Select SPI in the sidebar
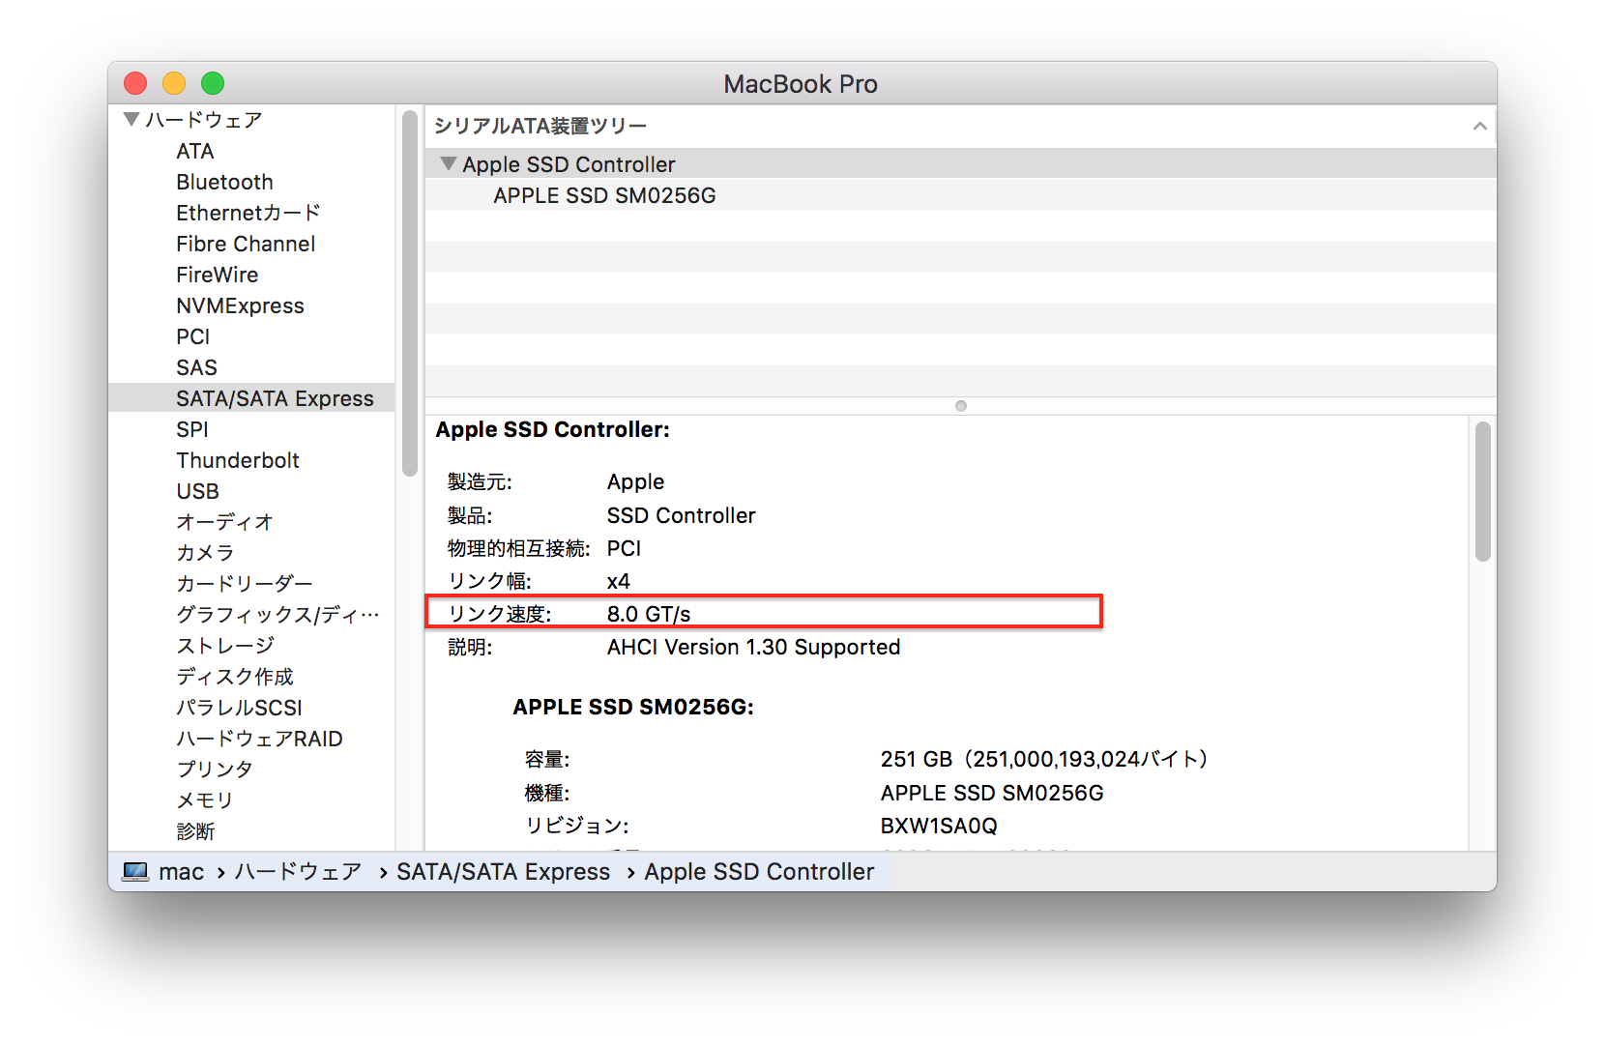The width and height of the screenshot is (1605, 1046). 192,429
